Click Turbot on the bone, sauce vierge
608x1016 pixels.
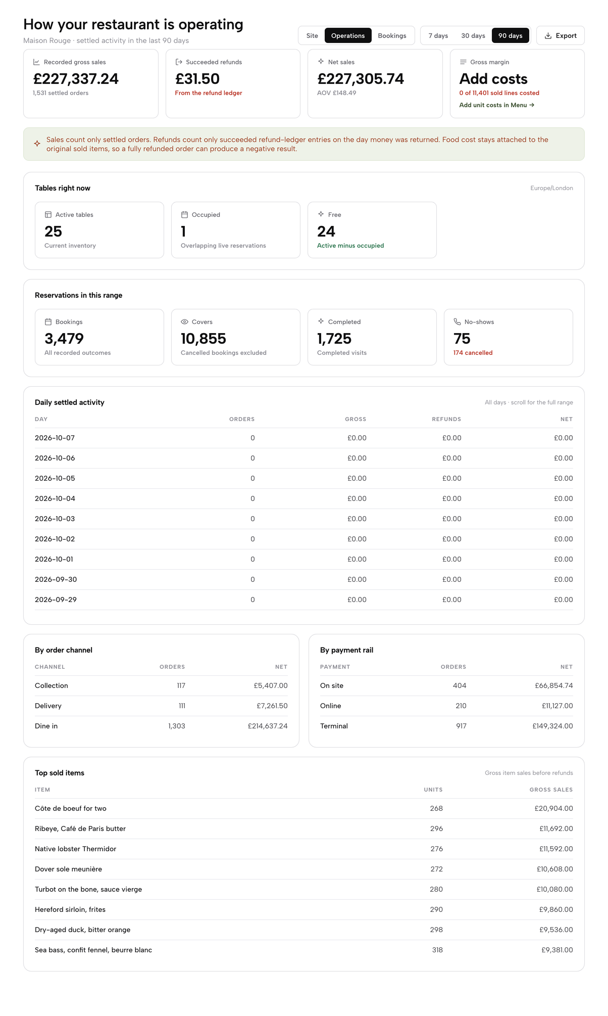[x=88, y=890]
